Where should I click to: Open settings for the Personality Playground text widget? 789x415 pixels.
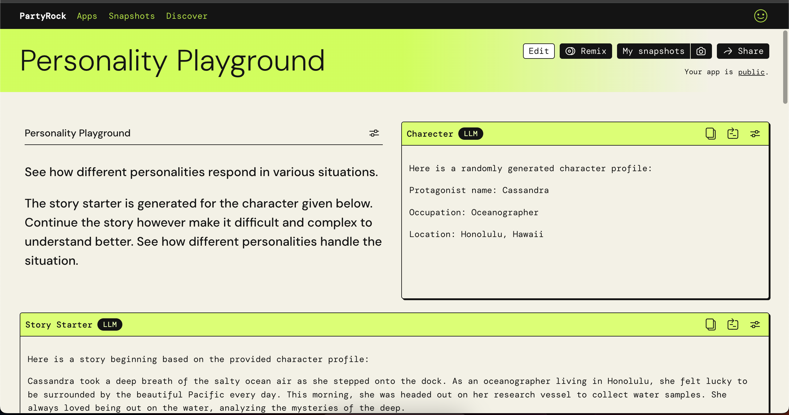point(374,133)
